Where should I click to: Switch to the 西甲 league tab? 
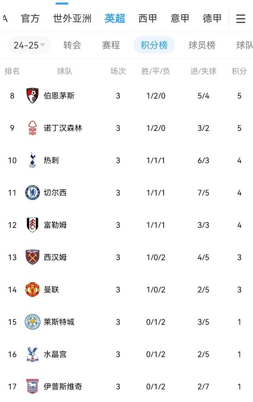click(x=147, y=19)
